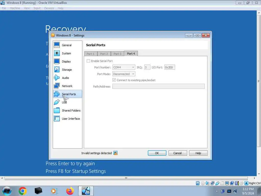Open the System settings category
Screen dimensions: 261x196
point(67,53)
